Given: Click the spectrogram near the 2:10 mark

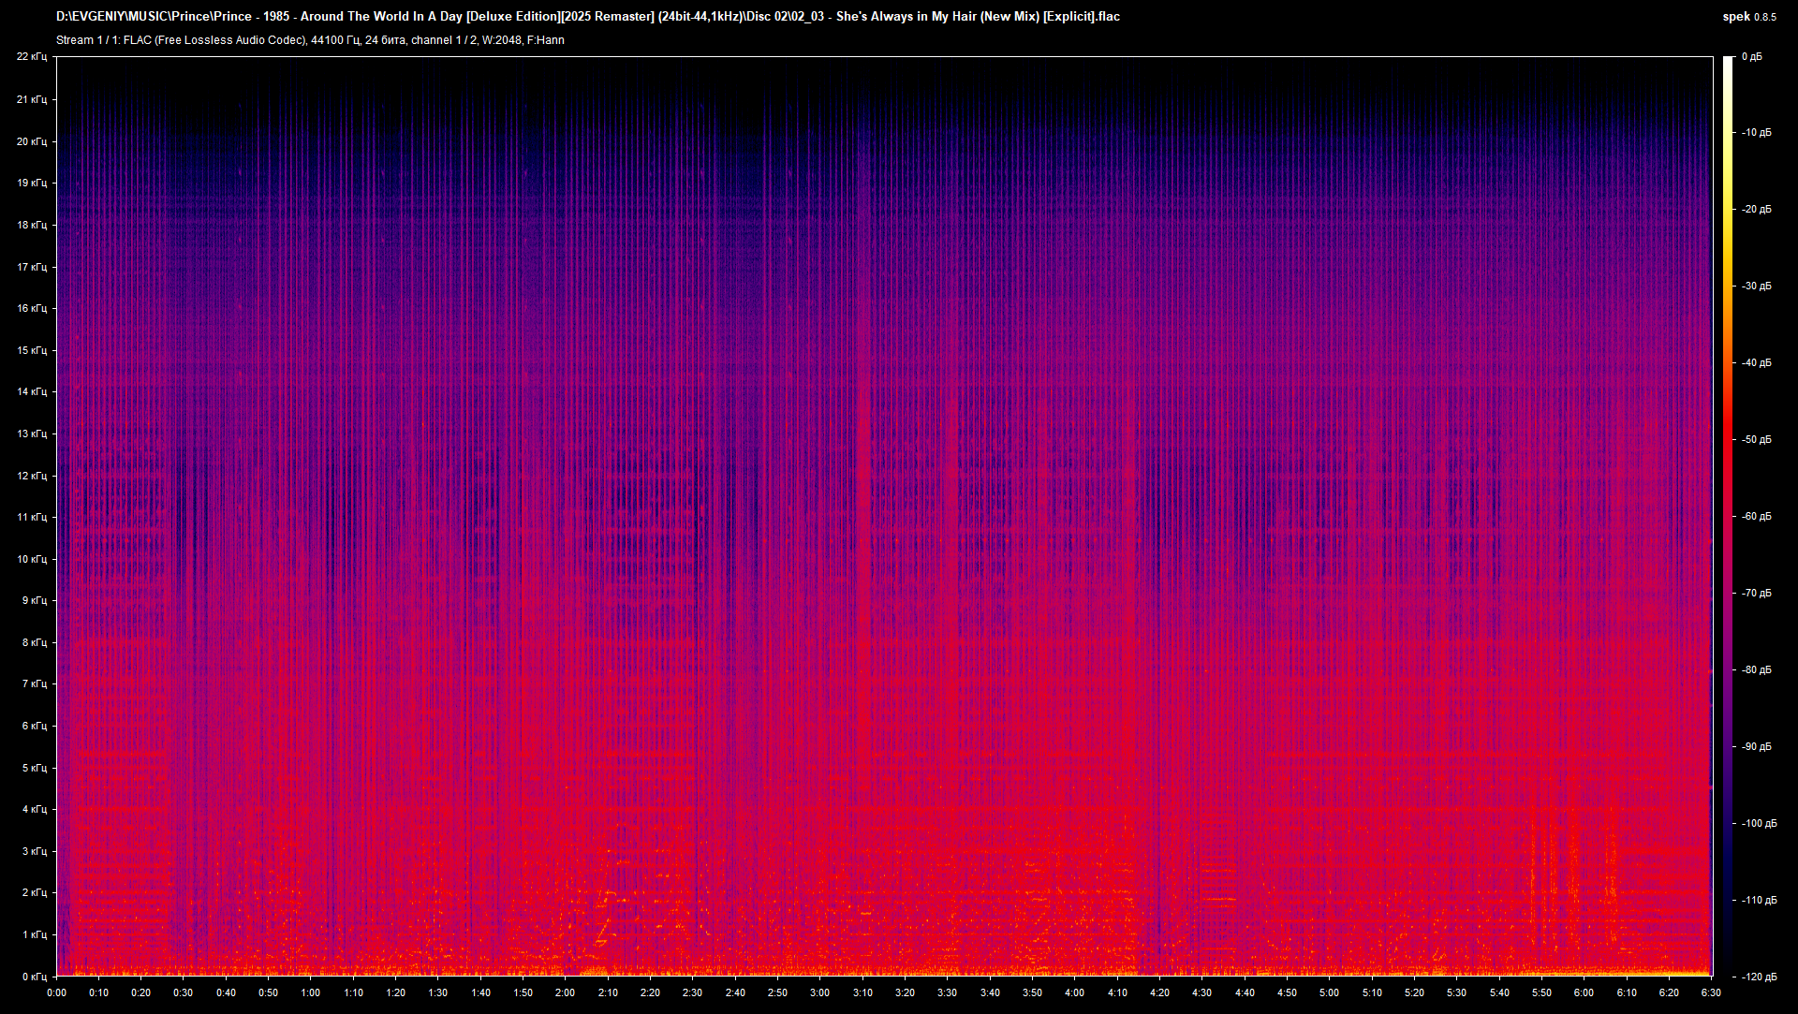Looking at the screenshot, I should pyautogui.click(x=609, y=515).
